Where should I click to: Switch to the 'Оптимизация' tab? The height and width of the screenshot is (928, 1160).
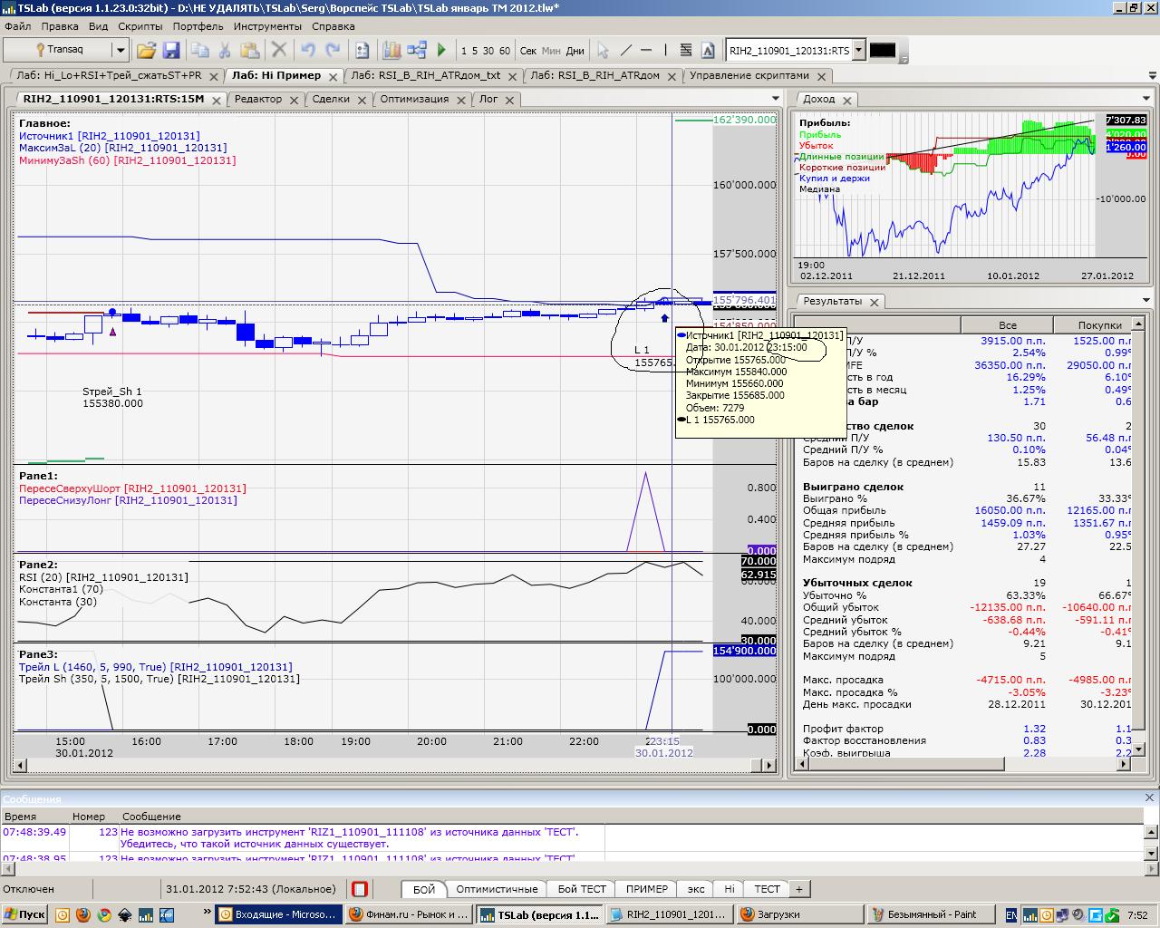click(414, 99)
